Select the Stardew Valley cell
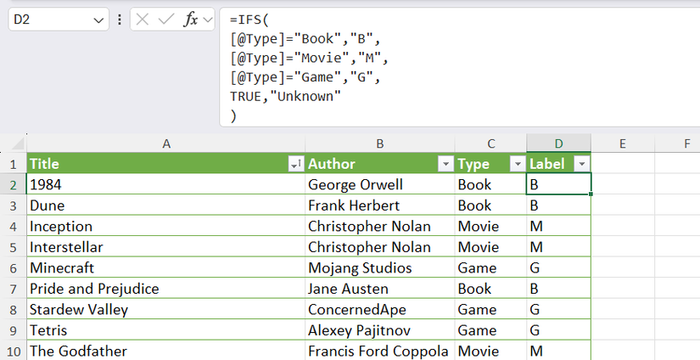700x360 pixels. coord(166,310)
